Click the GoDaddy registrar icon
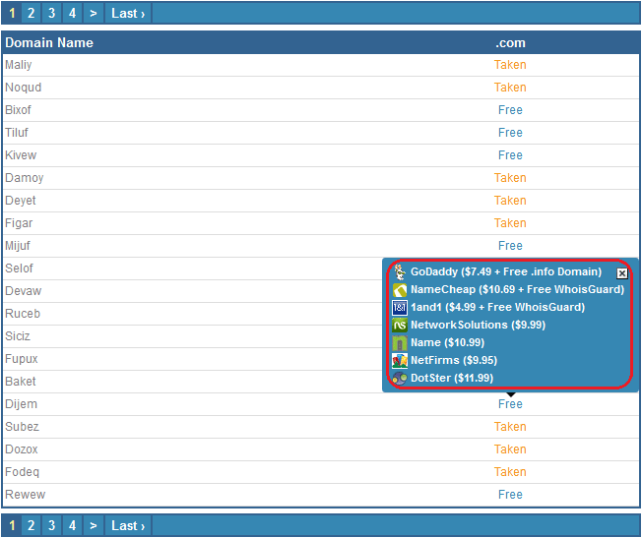 coord(400,272)
